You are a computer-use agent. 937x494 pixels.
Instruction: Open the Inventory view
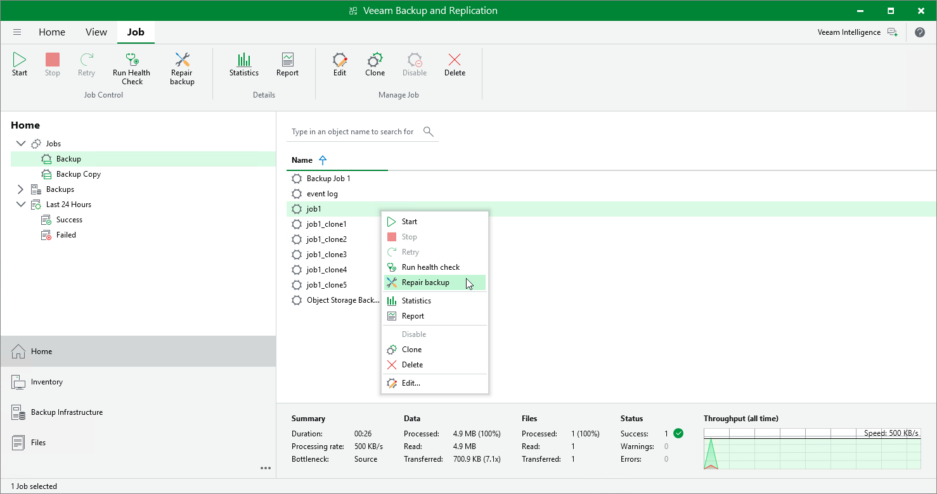coord(138,382)
